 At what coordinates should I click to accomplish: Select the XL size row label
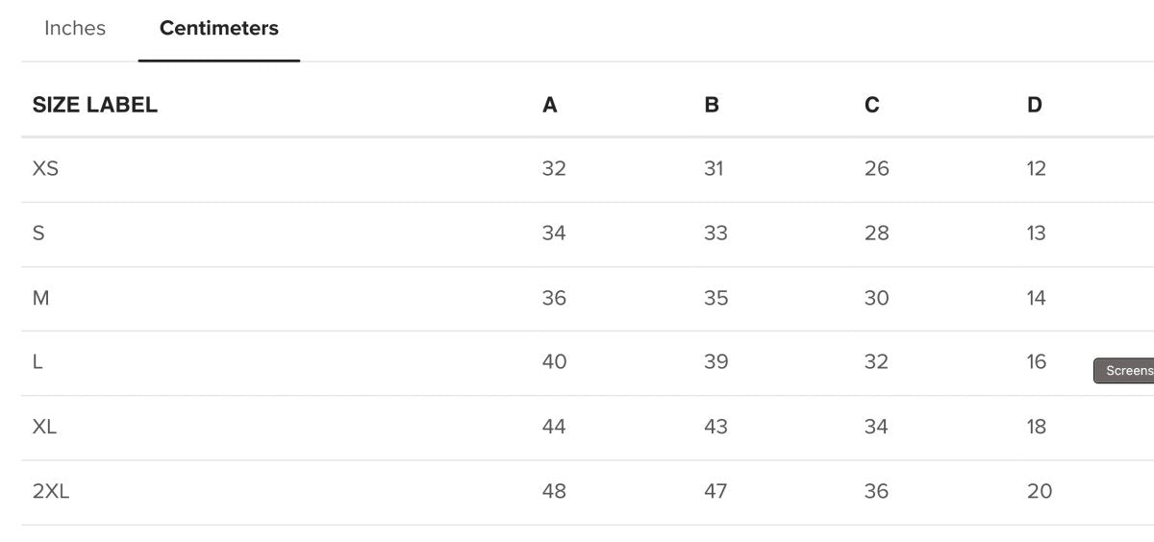pyautogui.click(x=44, y=427)
